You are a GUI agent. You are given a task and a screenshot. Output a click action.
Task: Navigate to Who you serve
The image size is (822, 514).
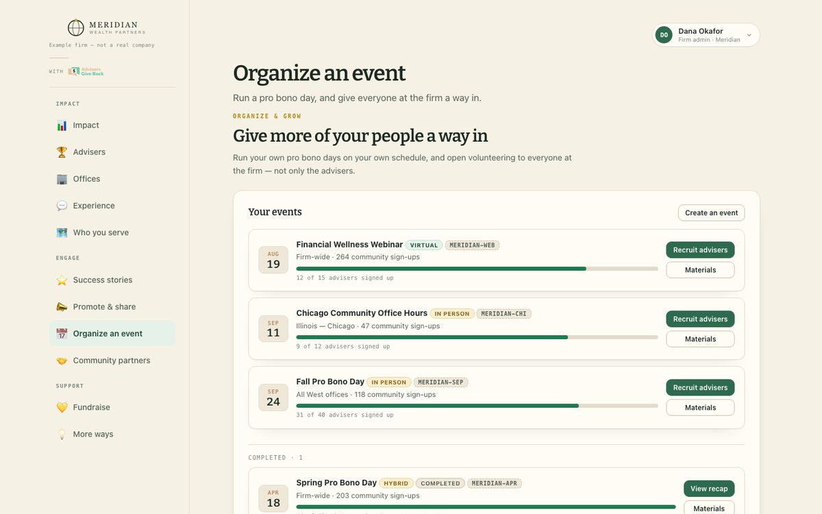click(x=112, y=232)
